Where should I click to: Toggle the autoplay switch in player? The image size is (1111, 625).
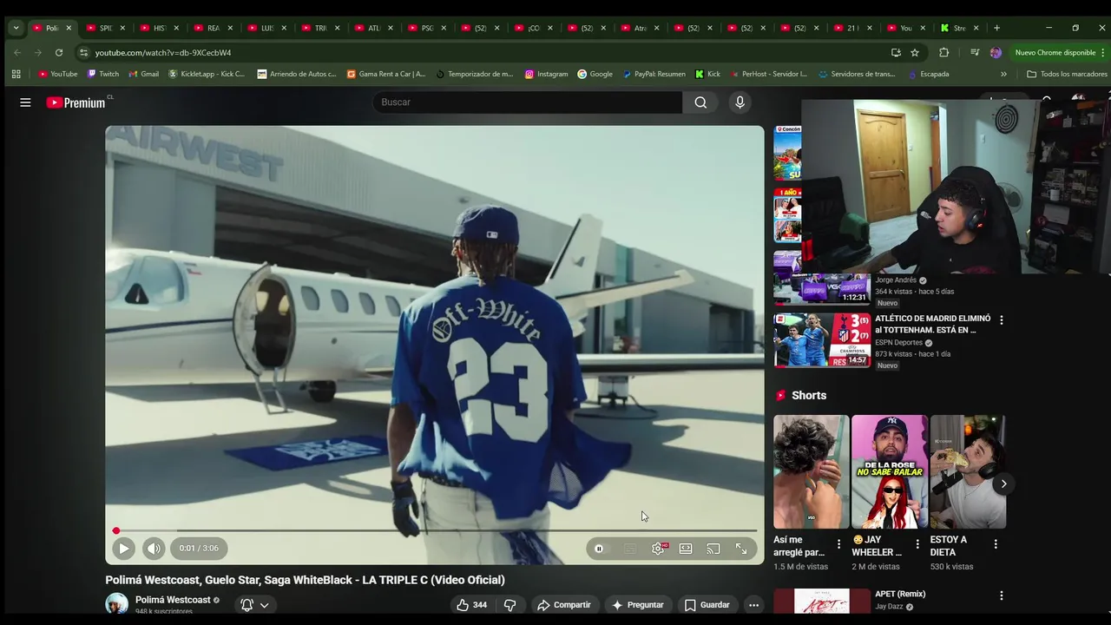coord(599,549)
